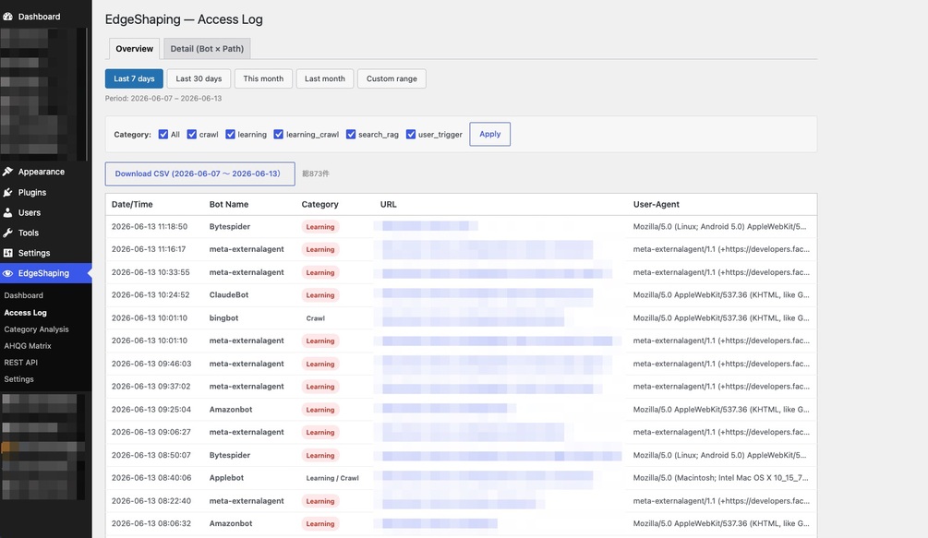Viewport: 928px width, 538px height.
Task: Go to EdgeShaping Dashboard submenu
Action: tap(24, 295)
